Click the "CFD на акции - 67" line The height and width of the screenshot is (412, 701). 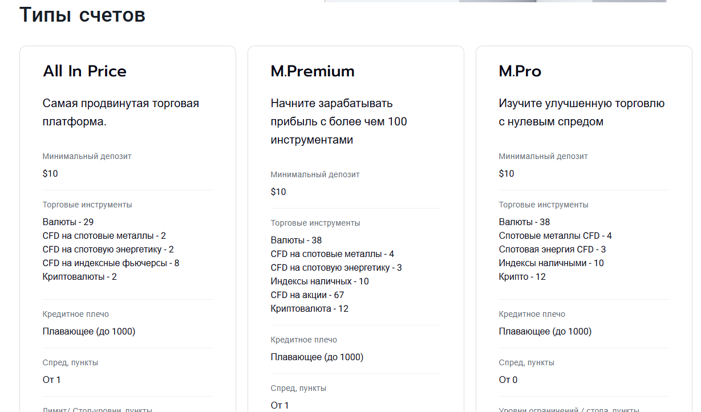[x=307, y=295]
